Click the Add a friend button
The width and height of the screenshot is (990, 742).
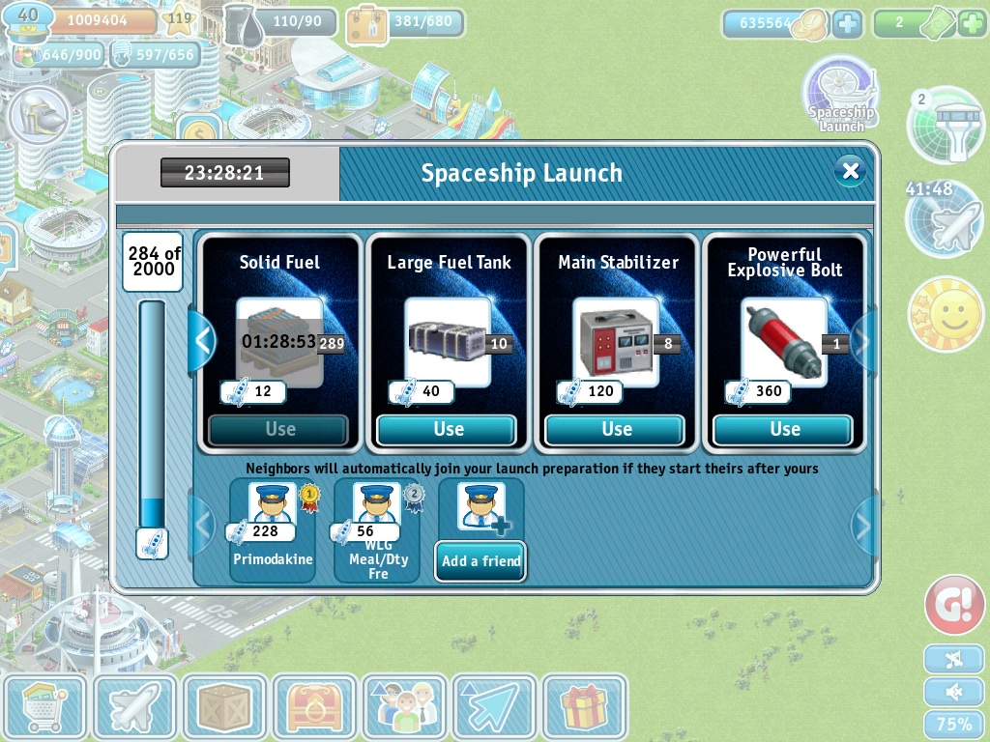[x=480, y=561]
